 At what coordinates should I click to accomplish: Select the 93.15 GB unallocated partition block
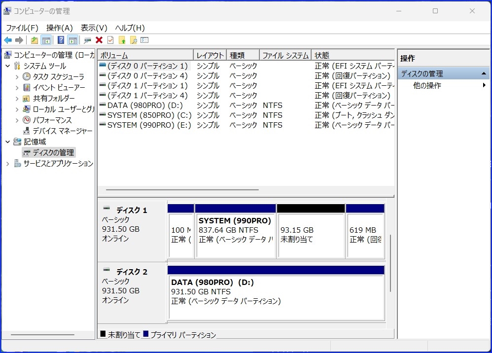(x=310, y=235)
